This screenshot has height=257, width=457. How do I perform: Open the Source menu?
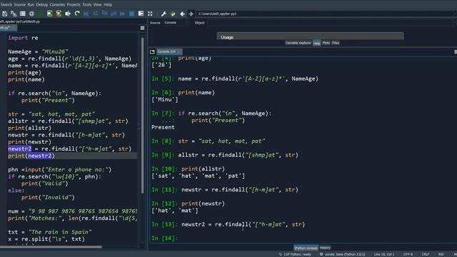point(19,4)
